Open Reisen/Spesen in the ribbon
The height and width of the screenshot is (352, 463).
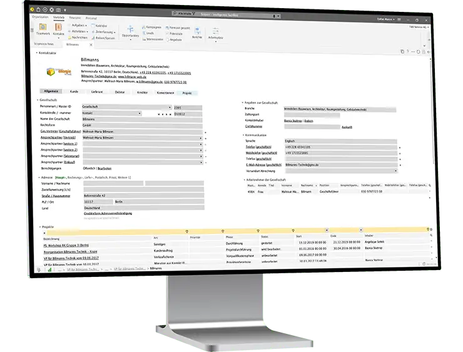pyautogui.click(x=103, y=38)
